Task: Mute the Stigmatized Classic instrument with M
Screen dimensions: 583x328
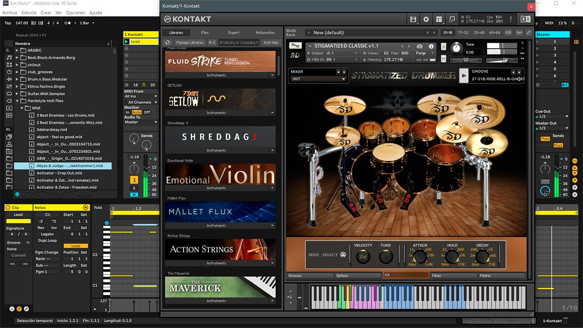Action: [444, 59]
